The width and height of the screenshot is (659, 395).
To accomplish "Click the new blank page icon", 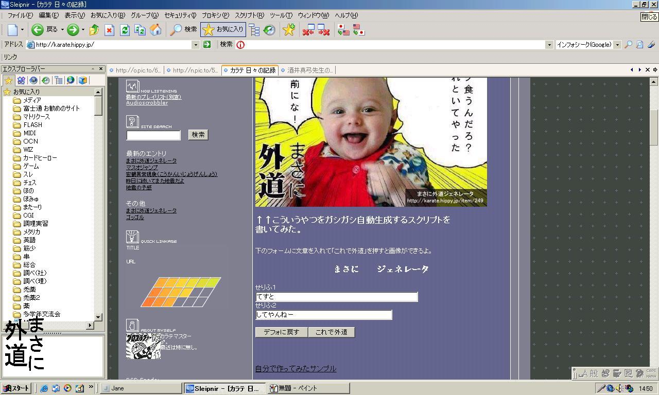I will pos(13,30).
